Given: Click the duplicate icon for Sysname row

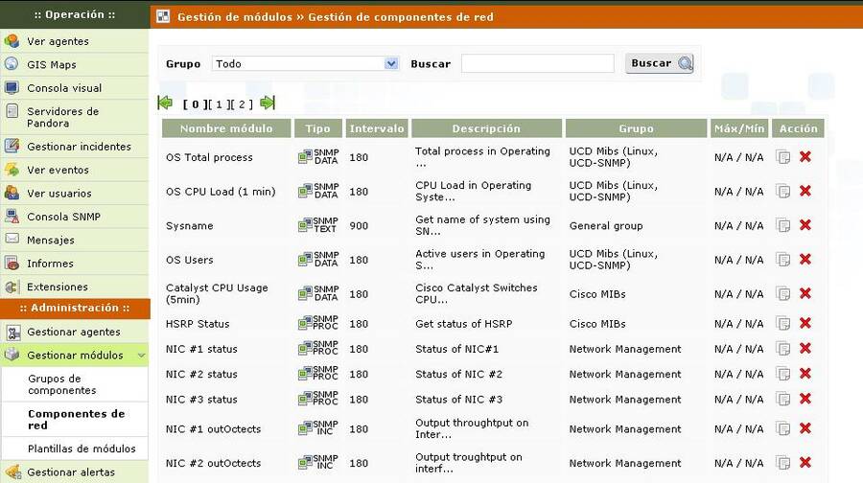Looking at the screenshot, I should 782,225.
